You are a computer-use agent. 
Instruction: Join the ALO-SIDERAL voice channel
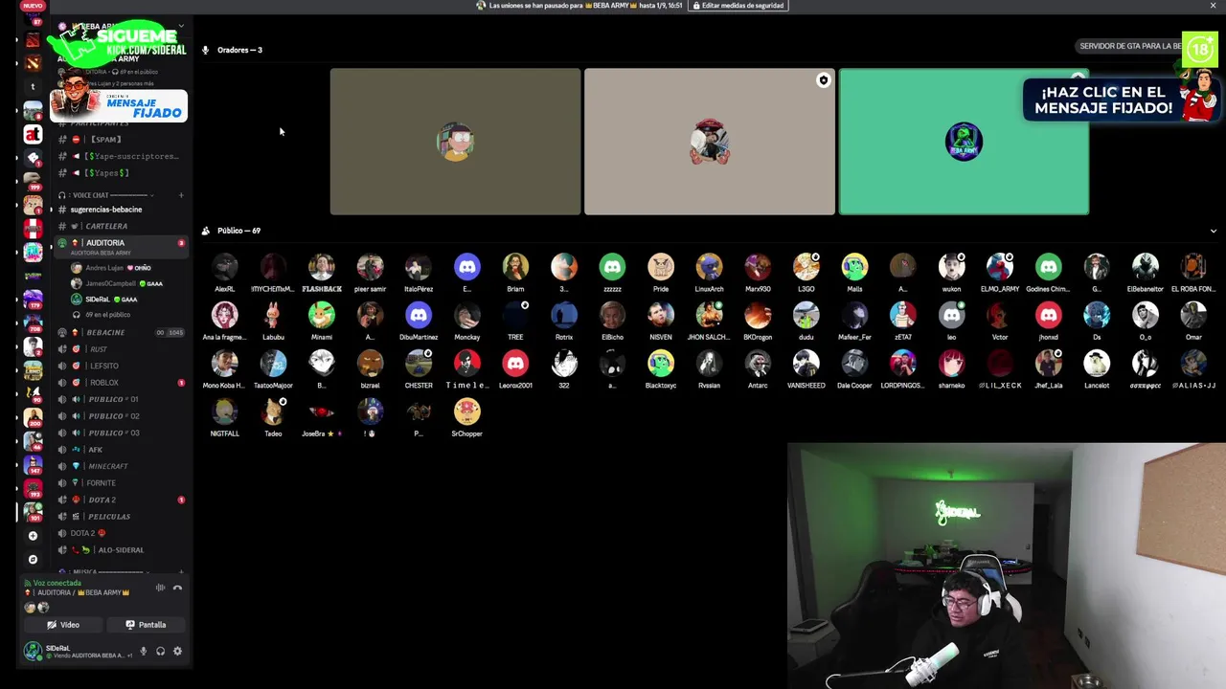tap(121, 550)
